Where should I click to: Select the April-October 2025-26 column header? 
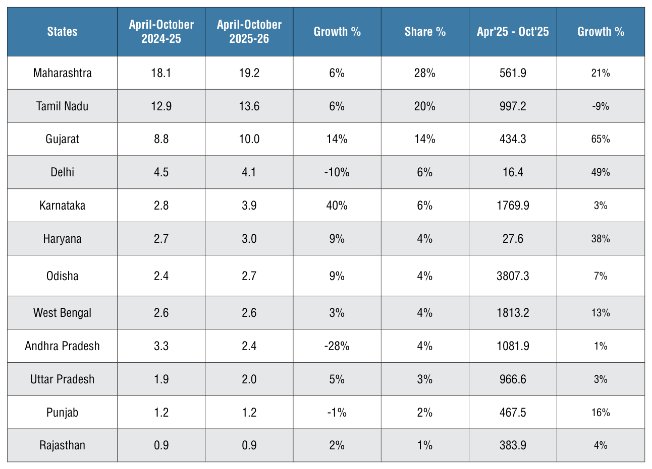(x=249, y=32)
